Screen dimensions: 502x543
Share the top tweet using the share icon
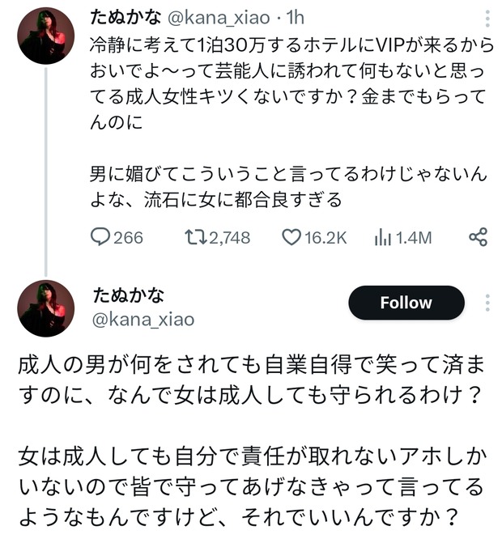click(478, 237)
